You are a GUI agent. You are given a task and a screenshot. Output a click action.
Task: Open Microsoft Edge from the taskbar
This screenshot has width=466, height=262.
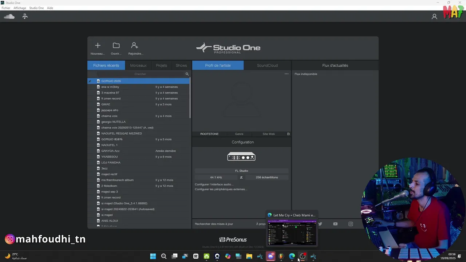pos(292,256)
